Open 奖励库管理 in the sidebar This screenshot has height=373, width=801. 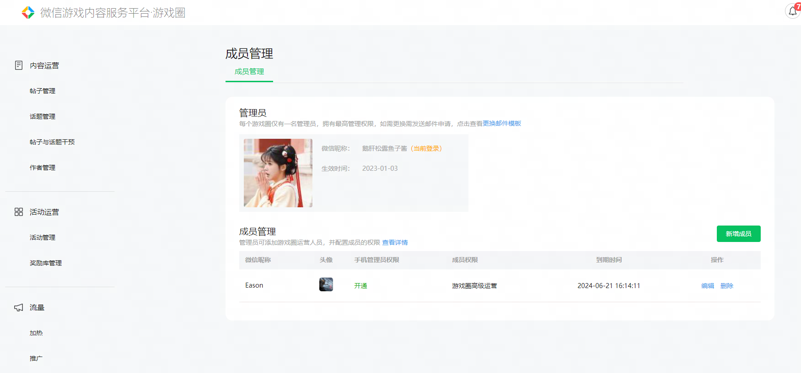(46, 263)
